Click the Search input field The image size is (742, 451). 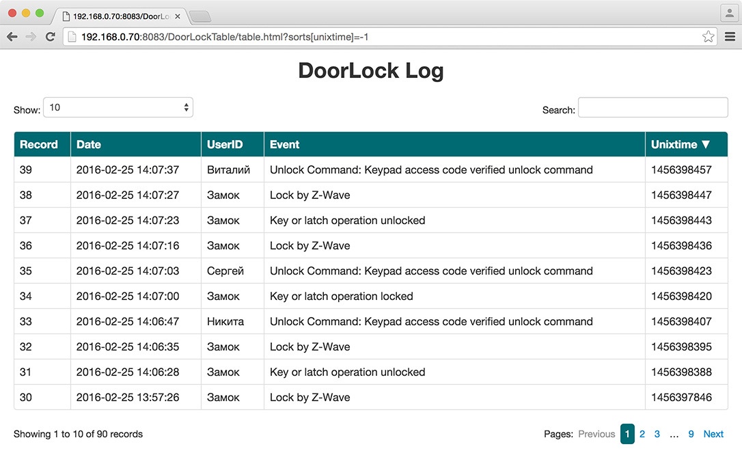pos(652,108)
